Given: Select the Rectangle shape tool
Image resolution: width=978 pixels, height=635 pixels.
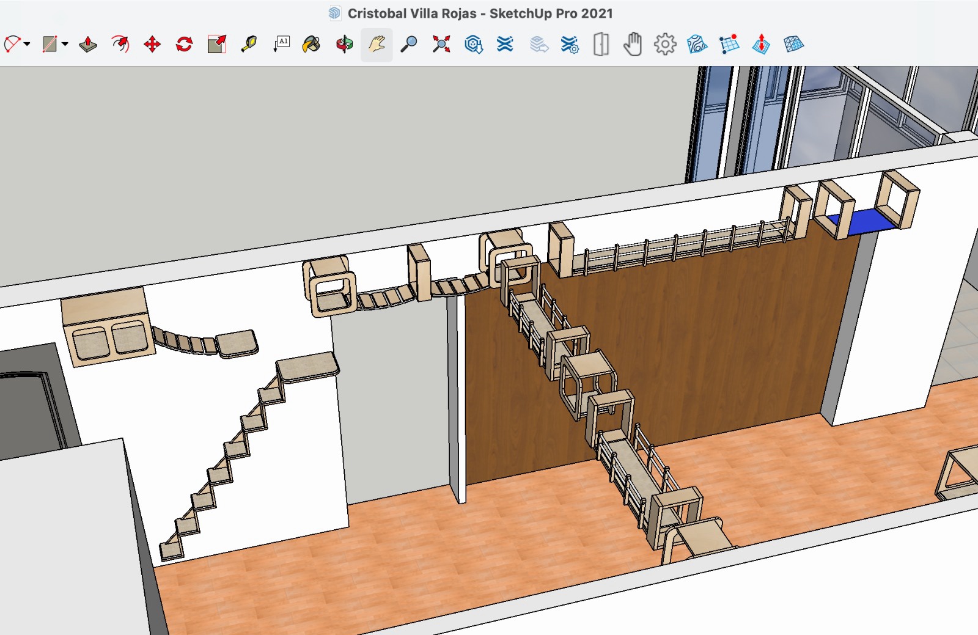Looking at the screenshot, I should 50,44.
